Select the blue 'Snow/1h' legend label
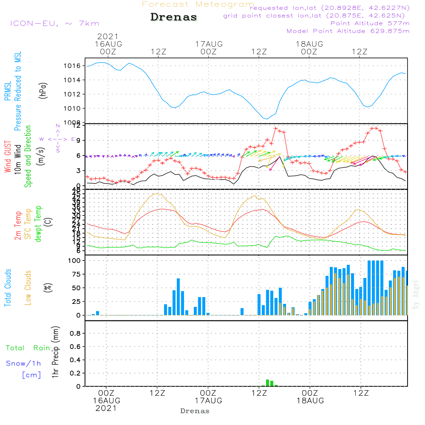Viewport: 425px width, 425px height. [23, 363]
